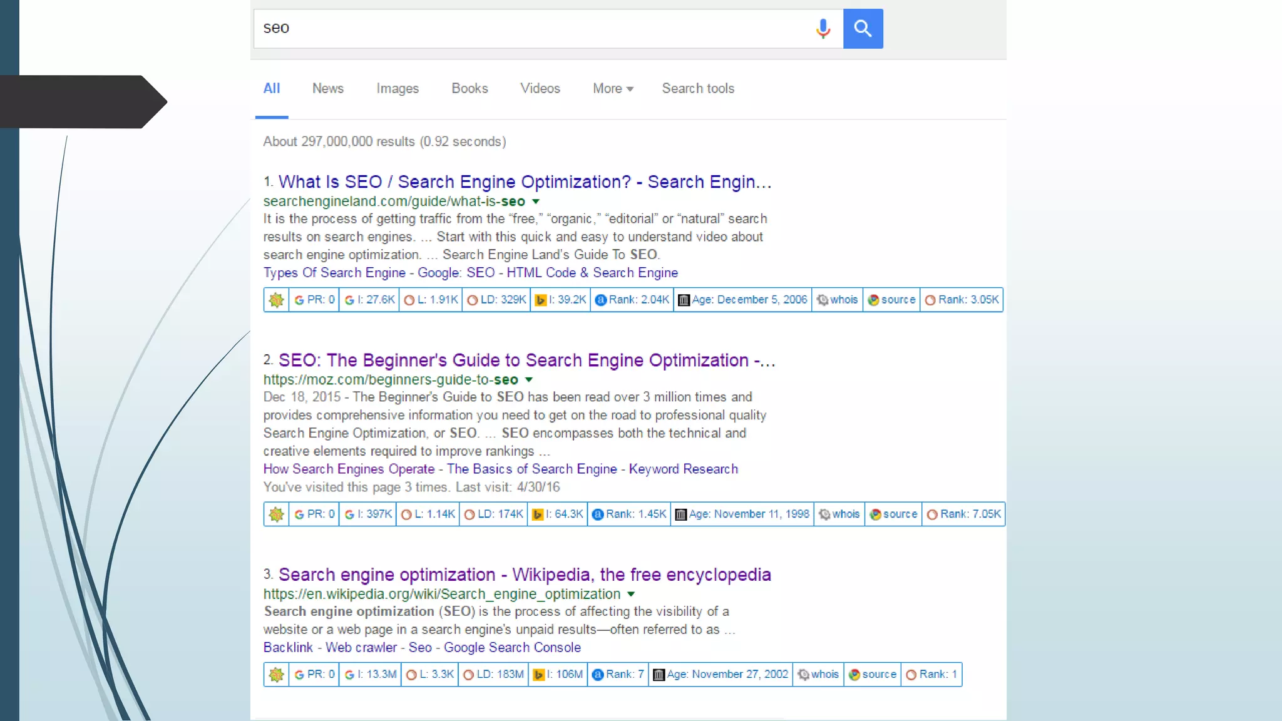Click the microphone voice search icon
Screen dimensions: 1282x721
823,28
